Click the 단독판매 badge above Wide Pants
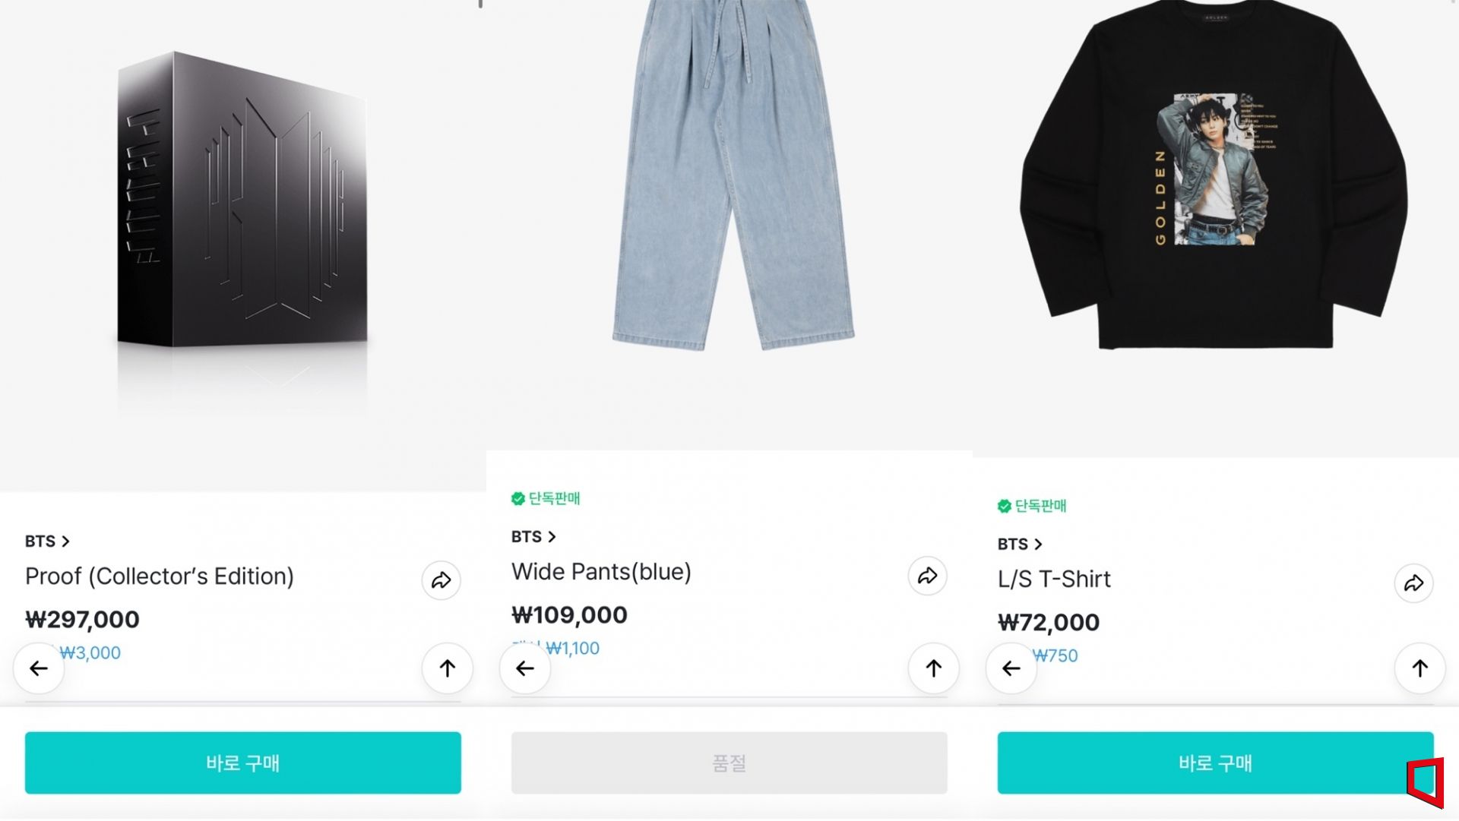Screen dimensions: 1459x821 point(546,499)
